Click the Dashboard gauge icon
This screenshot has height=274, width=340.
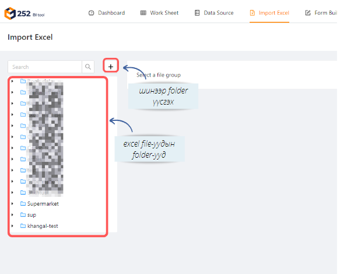click(x=92, y=13)
